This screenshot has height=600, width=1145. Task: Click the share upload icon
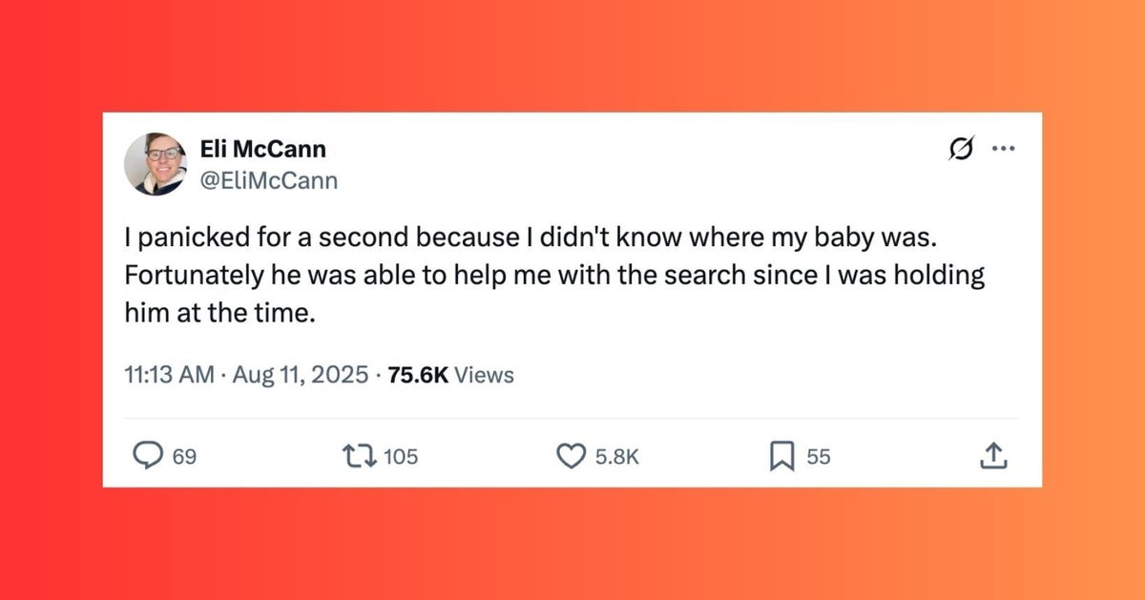pos(993,456)
